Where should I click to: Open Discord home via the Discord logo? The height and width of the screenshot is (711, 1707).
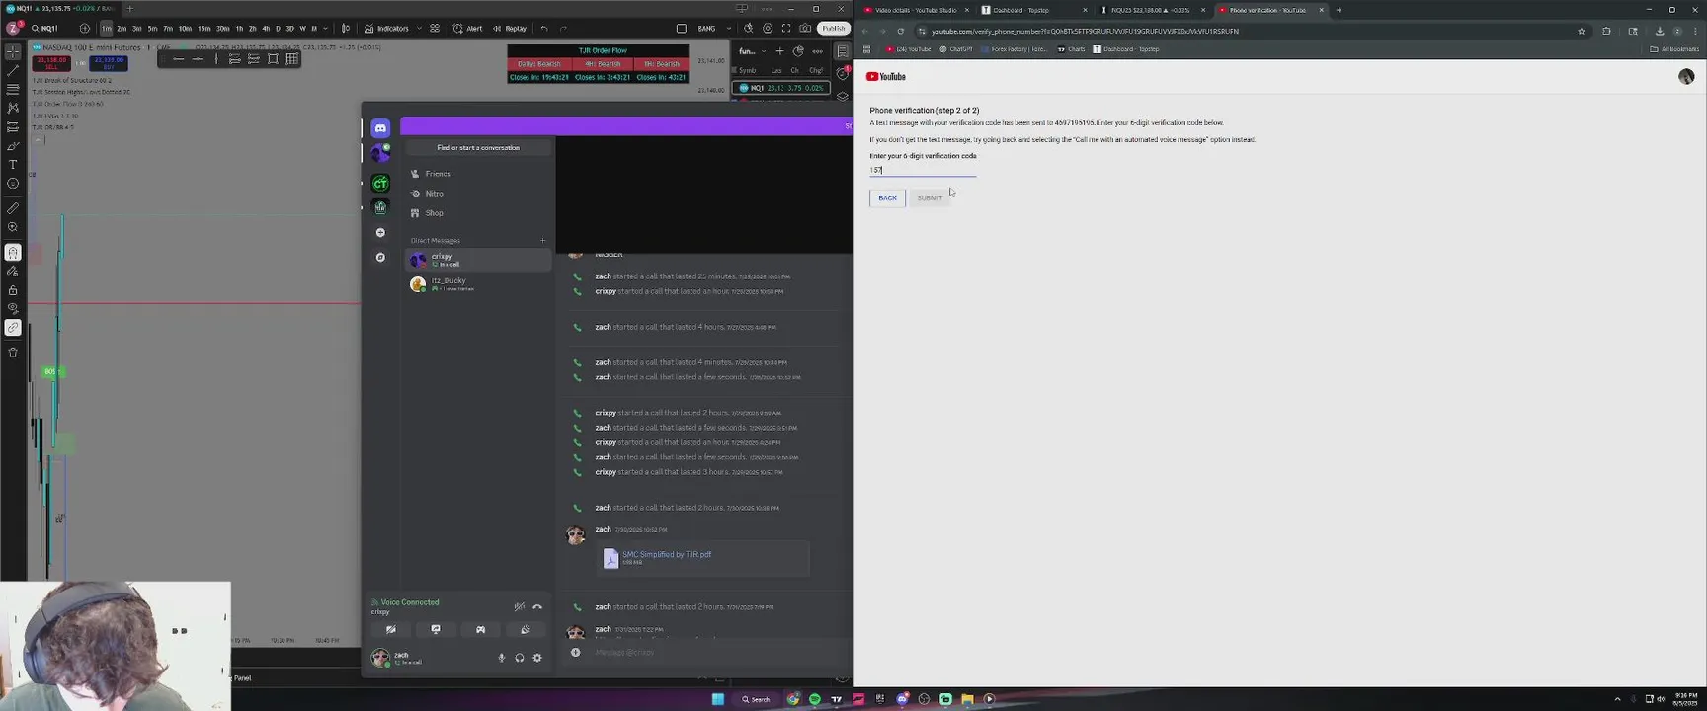coord(380,128)
